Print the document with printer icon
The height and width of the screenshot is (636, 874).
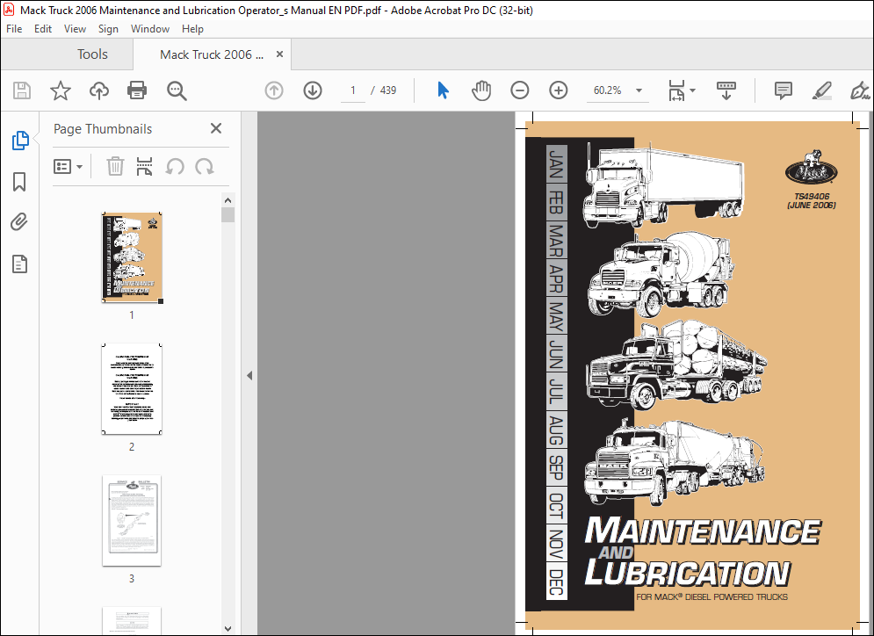(x=137, y=90)
